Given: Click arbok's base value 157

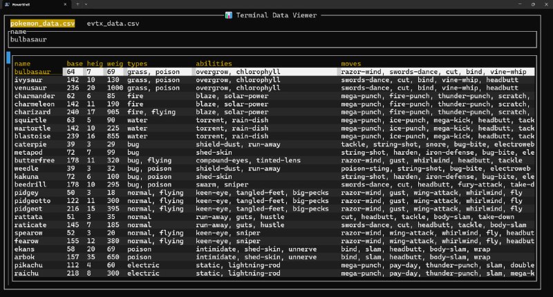Looking at the screenshot, I should point(73,257).
